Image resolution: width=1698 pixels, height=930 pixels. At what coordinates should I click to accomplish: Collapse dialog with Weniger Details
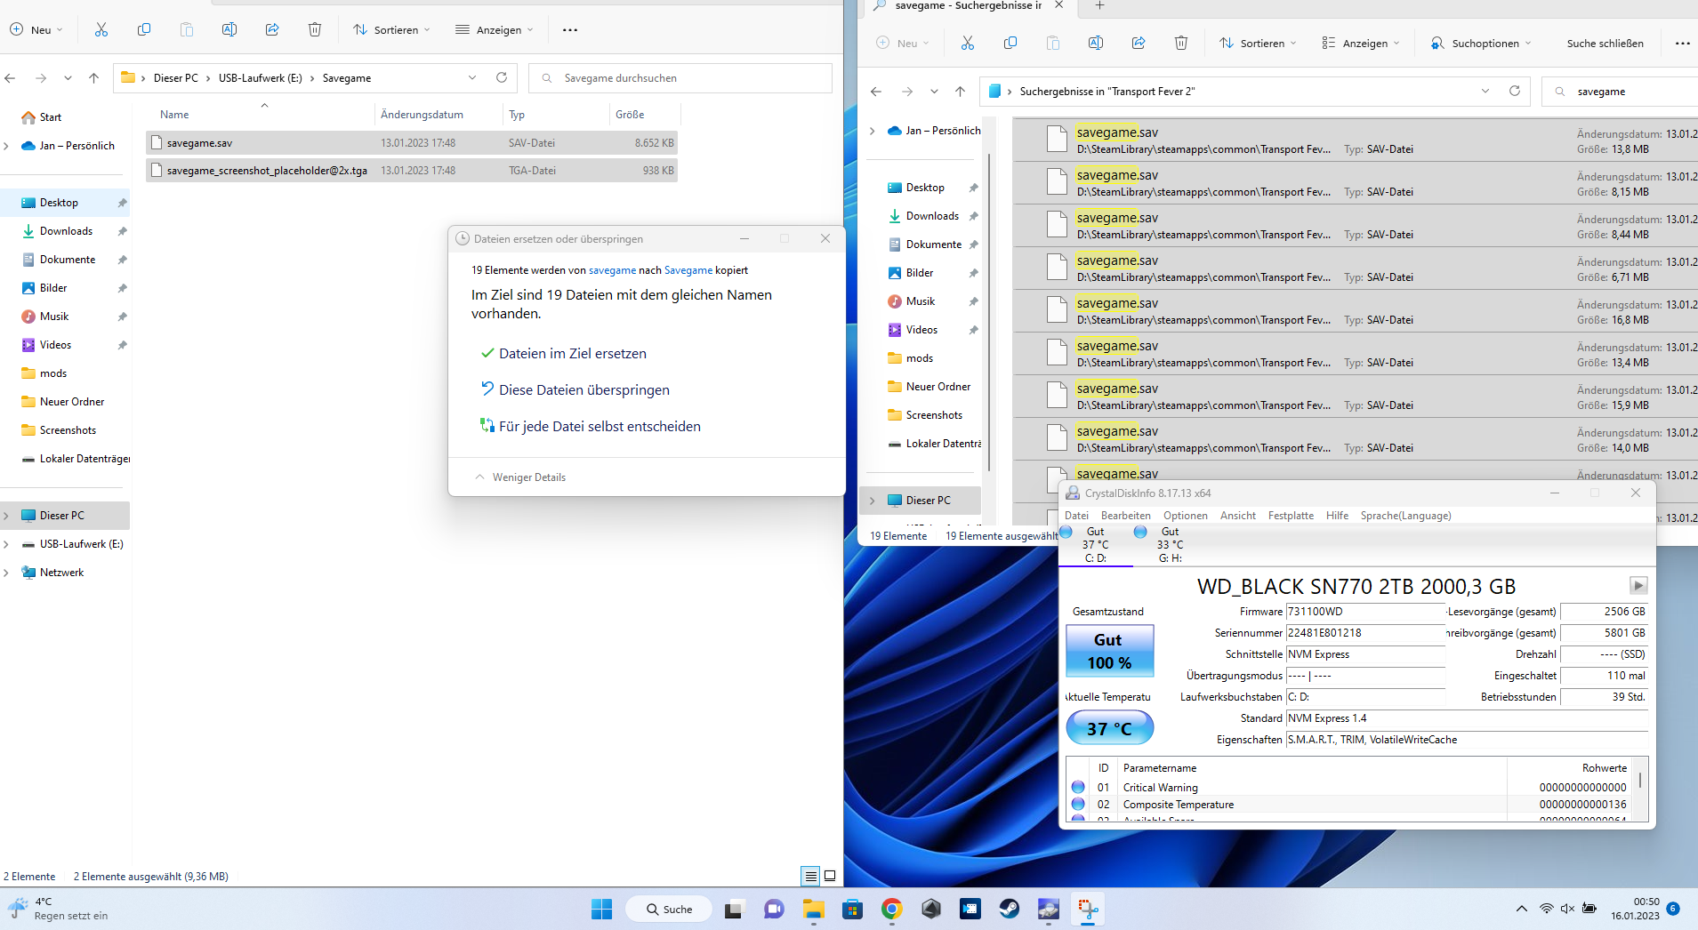point(520,477)
